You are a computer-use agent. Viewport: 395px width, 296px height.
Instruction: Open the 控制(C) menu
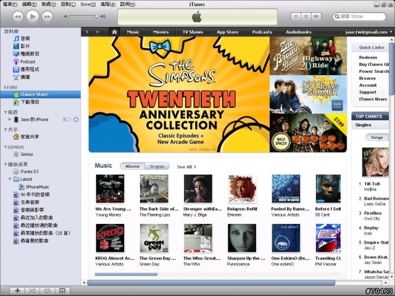click(68, 4)
